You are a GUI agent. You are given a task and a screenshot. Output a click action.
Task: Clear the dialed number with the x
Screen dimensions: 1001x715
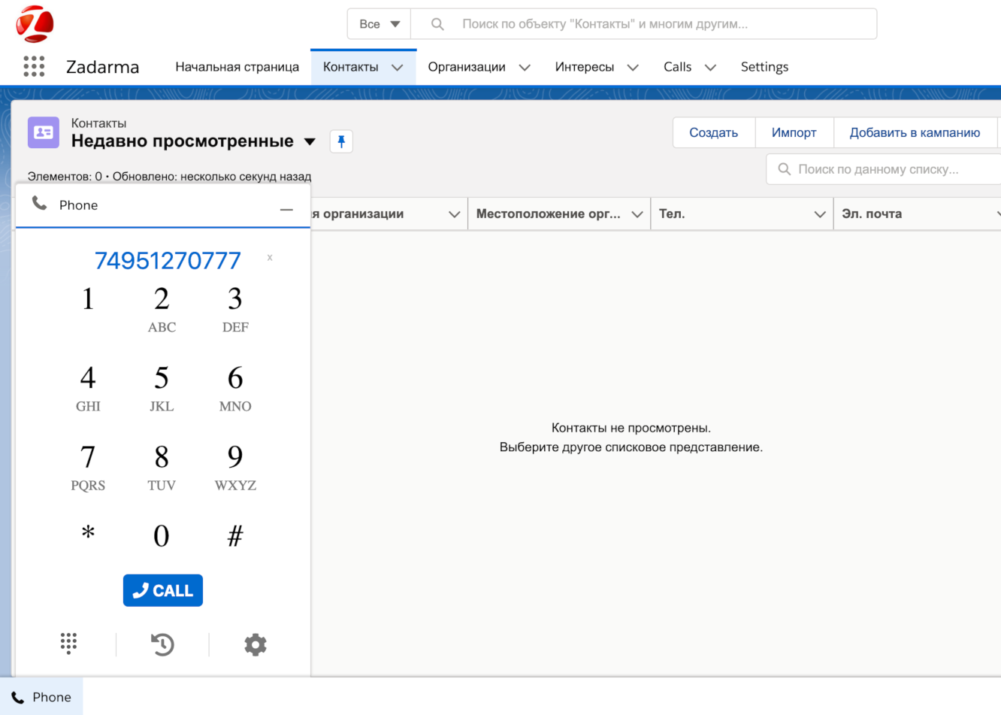pyautogui.click(x=269, y=258)
